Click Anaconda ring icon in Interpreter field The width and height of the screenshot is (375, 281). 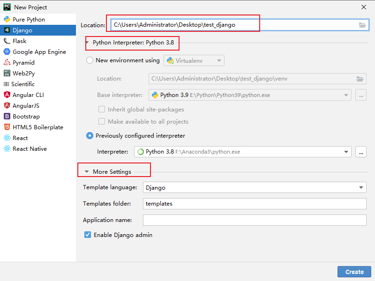pyautogui.click(x=140, y=152)
